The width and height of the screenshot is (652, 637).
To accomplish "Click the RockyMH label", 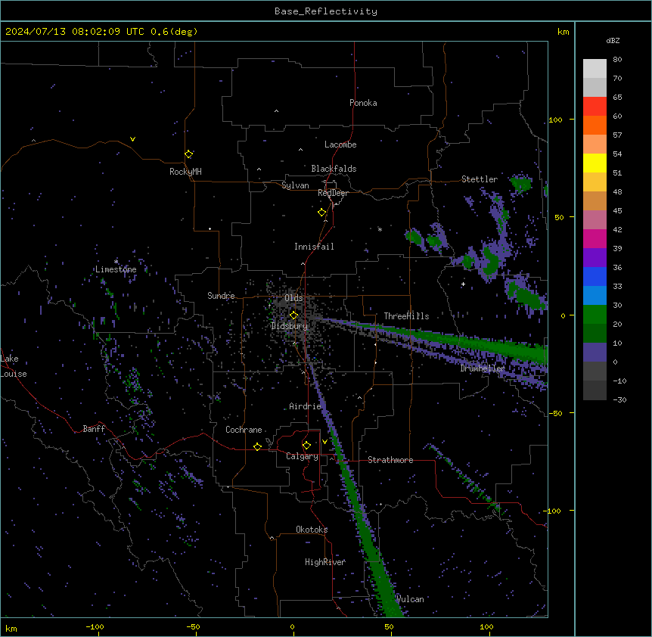I will [185, 172].
